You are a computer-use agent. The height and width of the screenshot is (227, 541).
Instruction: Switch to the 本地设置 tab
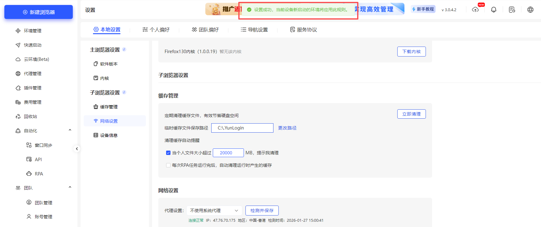point(107,30)
